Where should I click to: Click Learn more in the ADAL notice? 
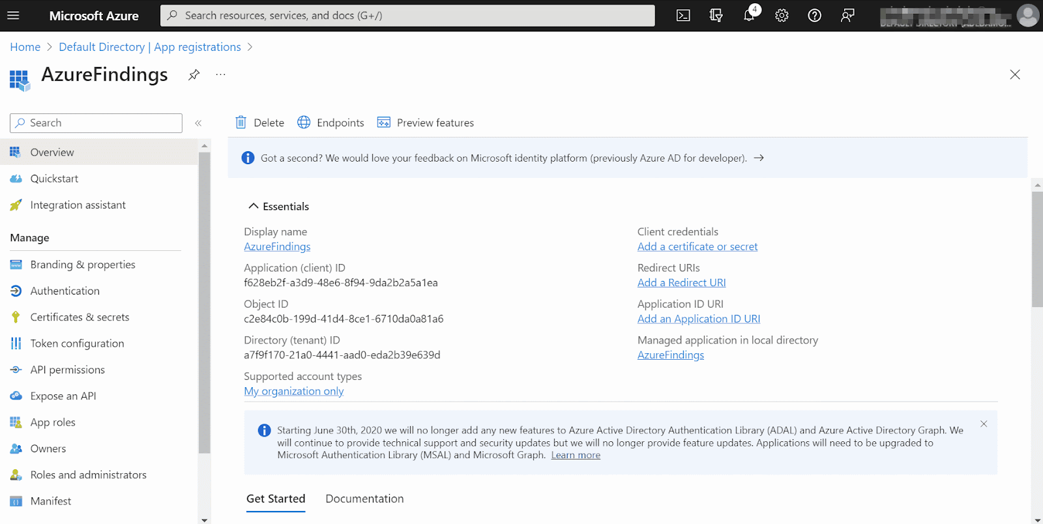(x=576, y=455)
